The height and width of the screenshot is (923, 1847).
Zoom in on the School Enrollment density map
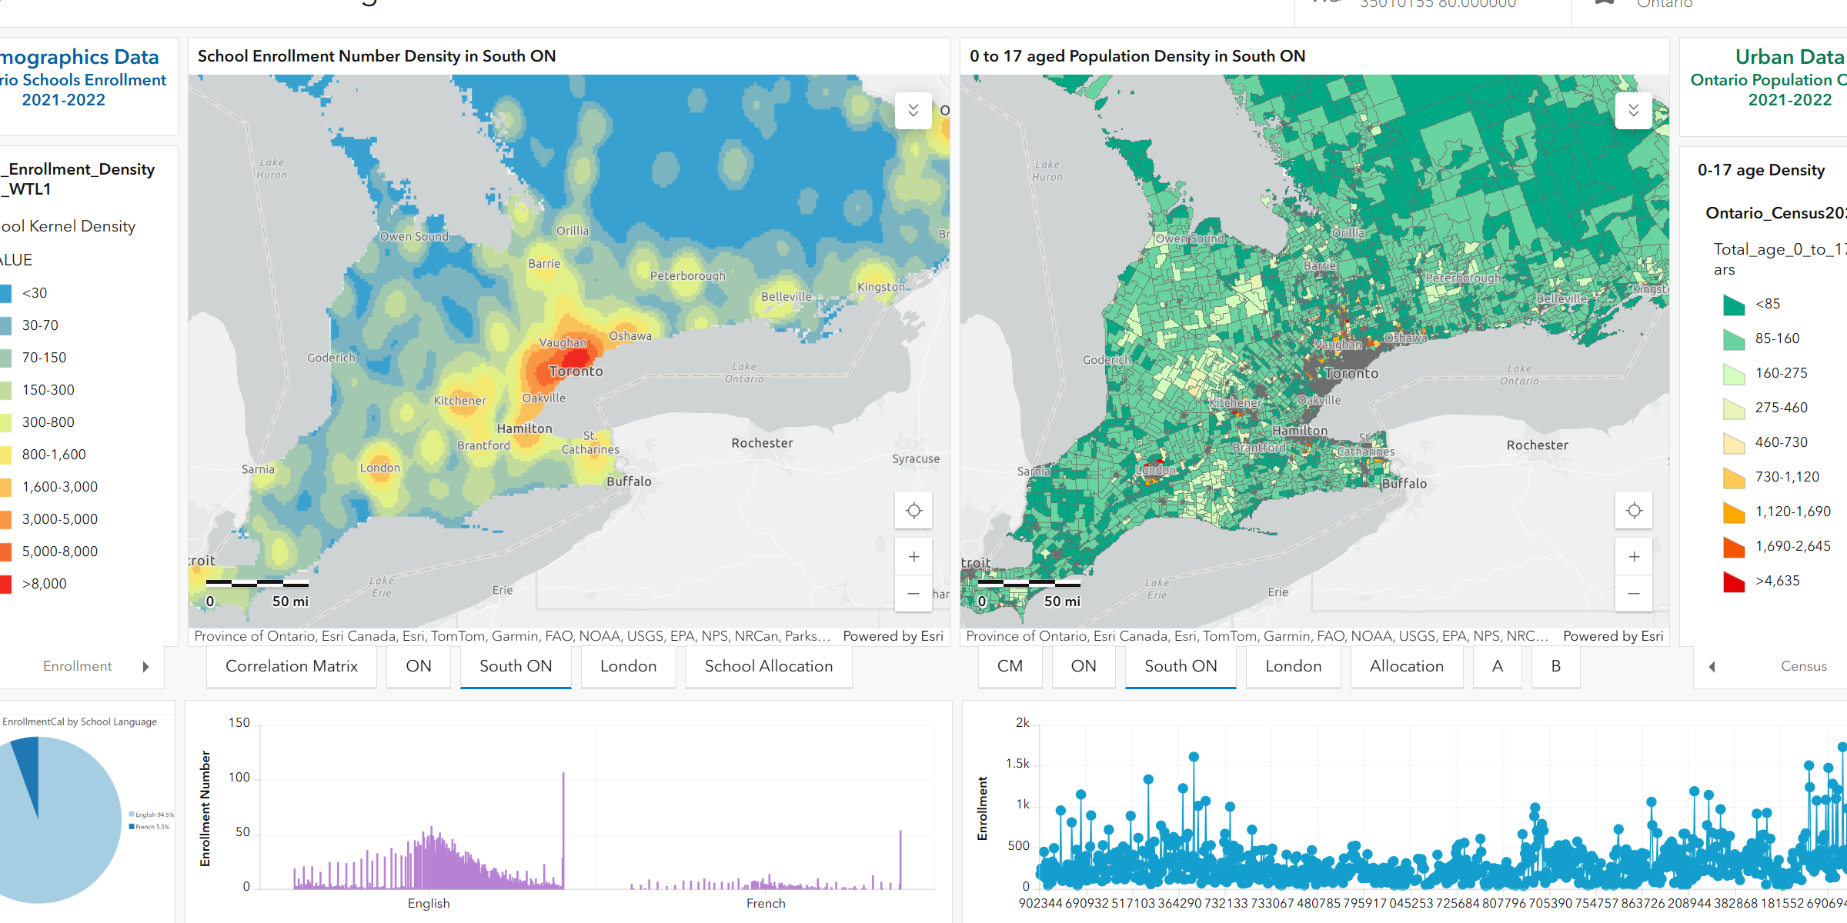coord(913,556)
